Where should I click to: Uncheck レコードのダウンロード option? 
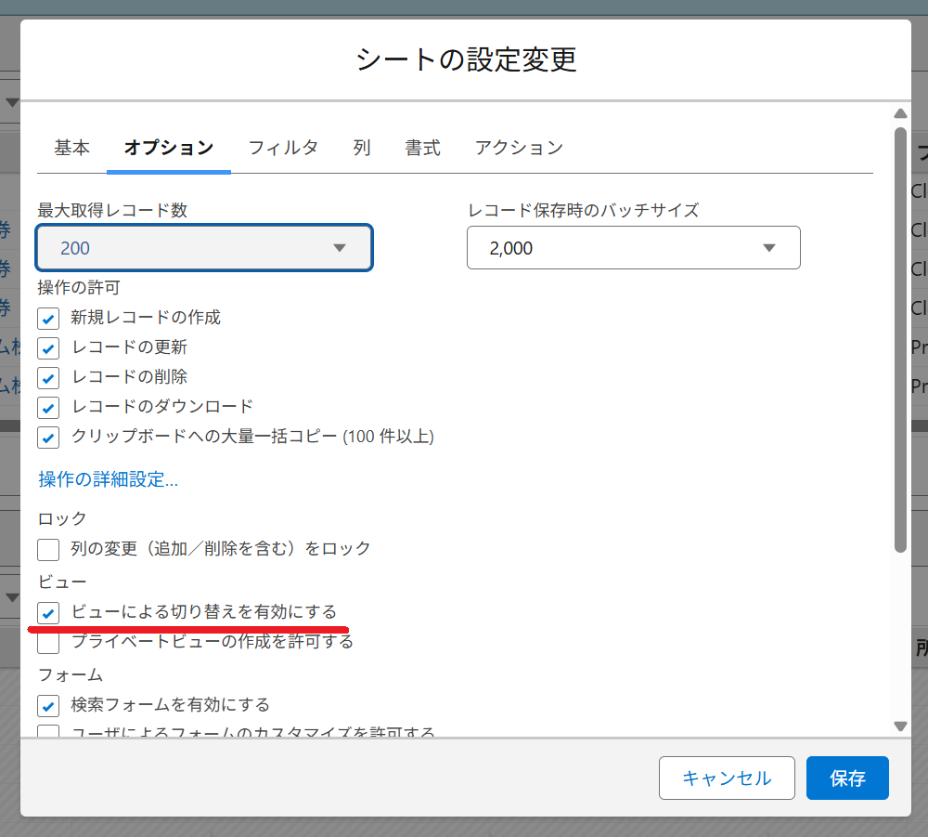coord(48,408)
